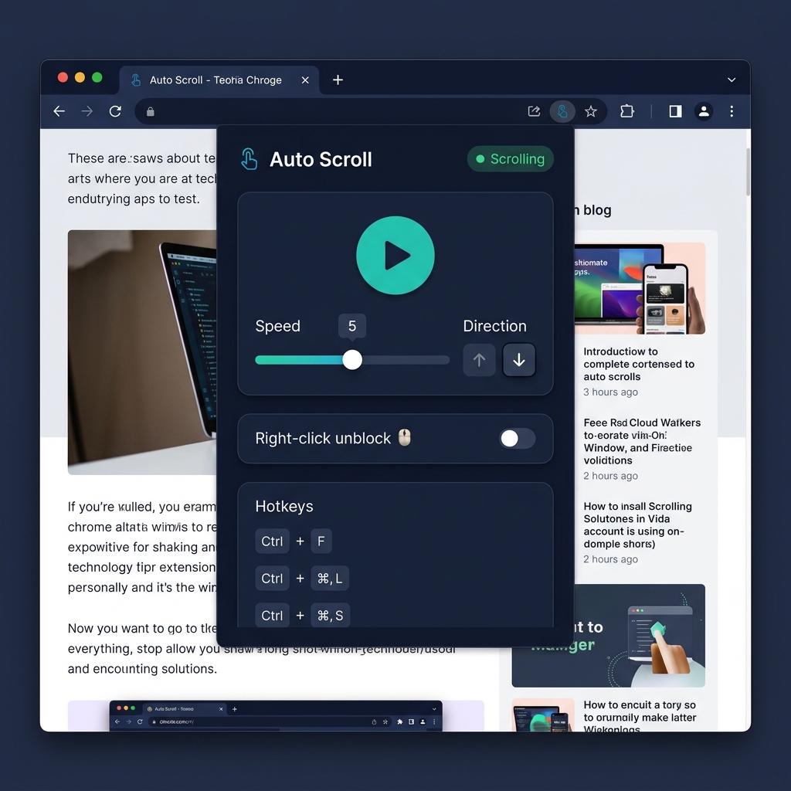This screenshot has height=791, width=791.
Task: Select the downward scroll direction arrow
Action: tap(519, 360)
